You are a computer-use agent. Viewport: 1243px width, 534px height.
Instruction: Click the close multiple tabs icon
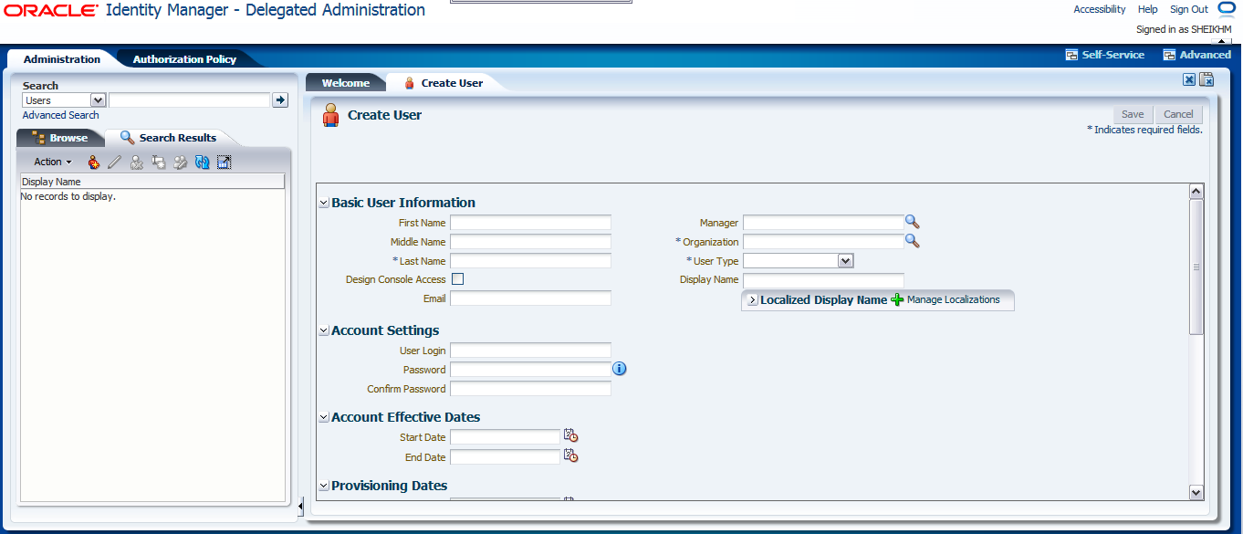click(1206, 79)
